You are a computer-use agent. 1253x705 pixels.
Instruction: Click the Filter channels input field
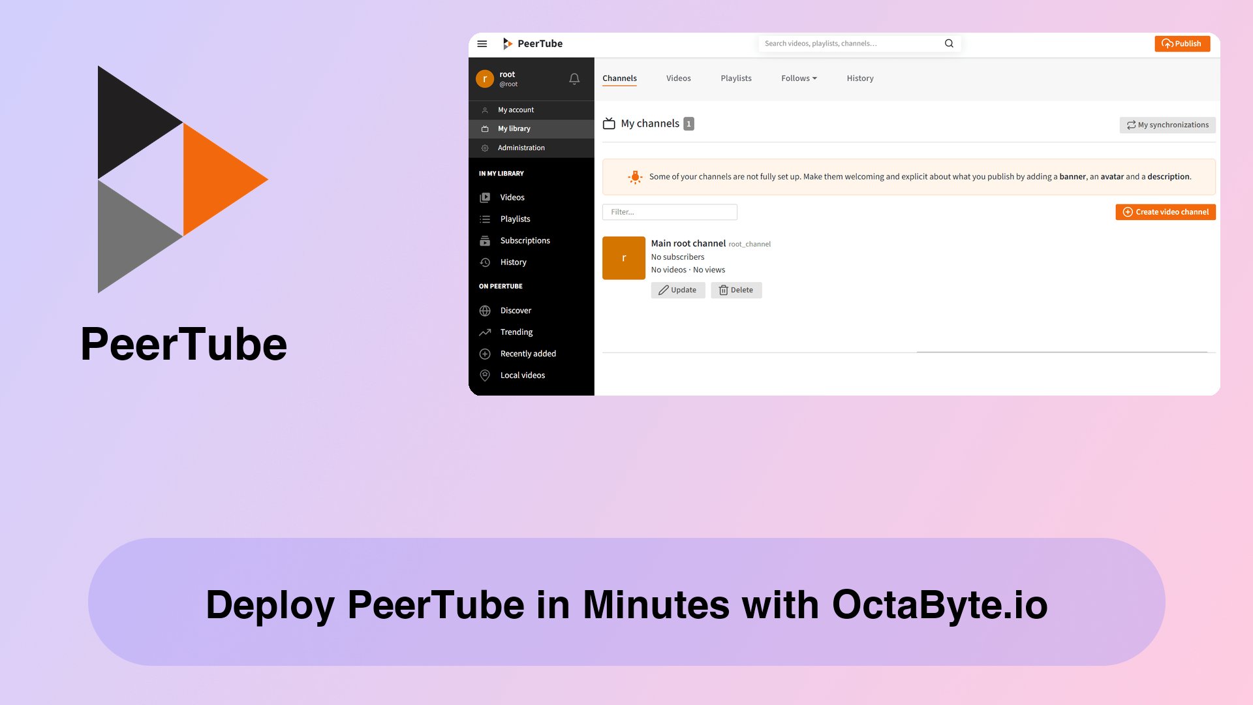(670, 211)
